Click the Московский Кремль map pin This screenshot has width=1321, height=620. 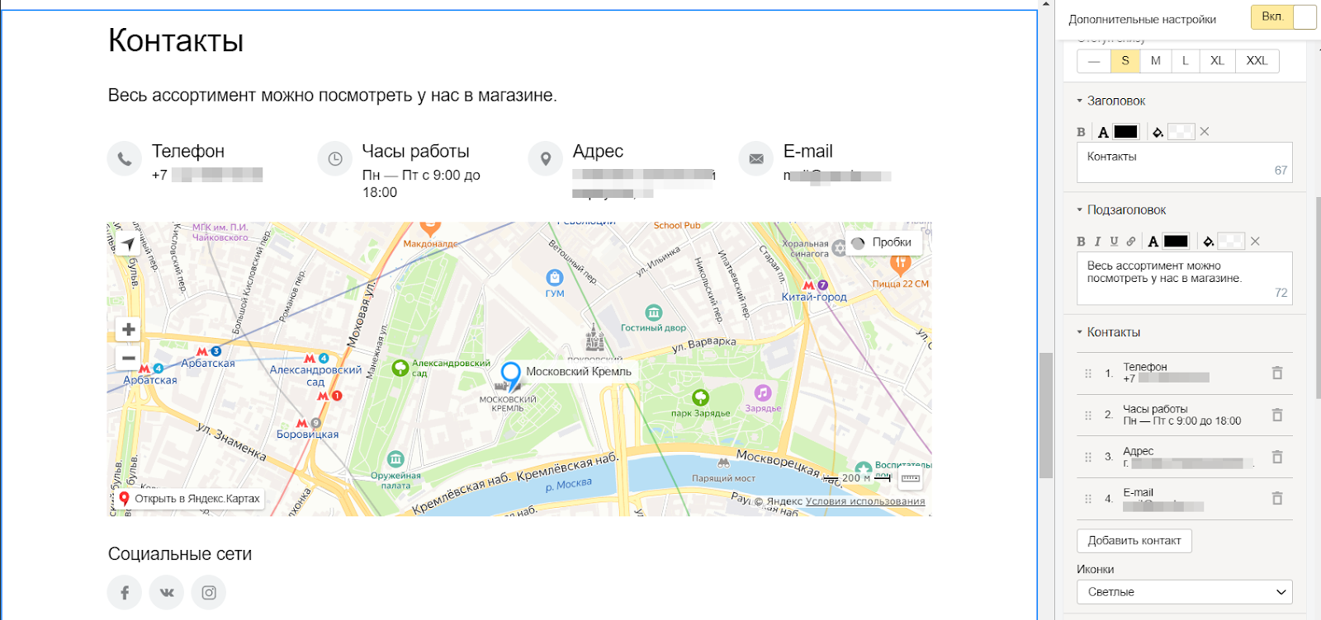(x=511, y=376)
